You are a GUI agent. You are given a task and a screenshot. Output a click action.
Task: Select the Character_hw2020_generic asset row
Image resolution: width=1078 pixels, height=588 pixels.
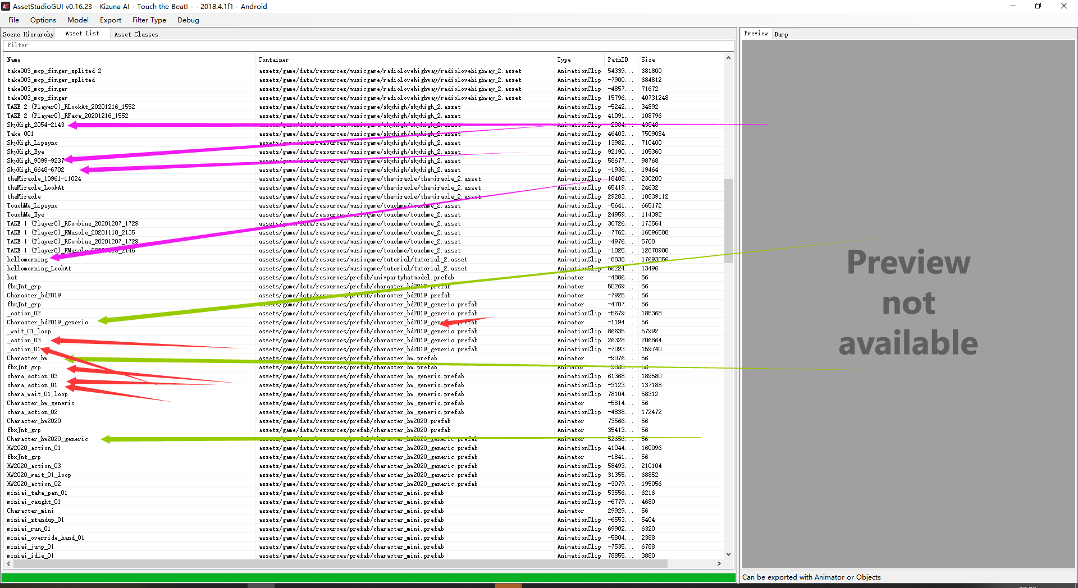[x=47, y=439]
